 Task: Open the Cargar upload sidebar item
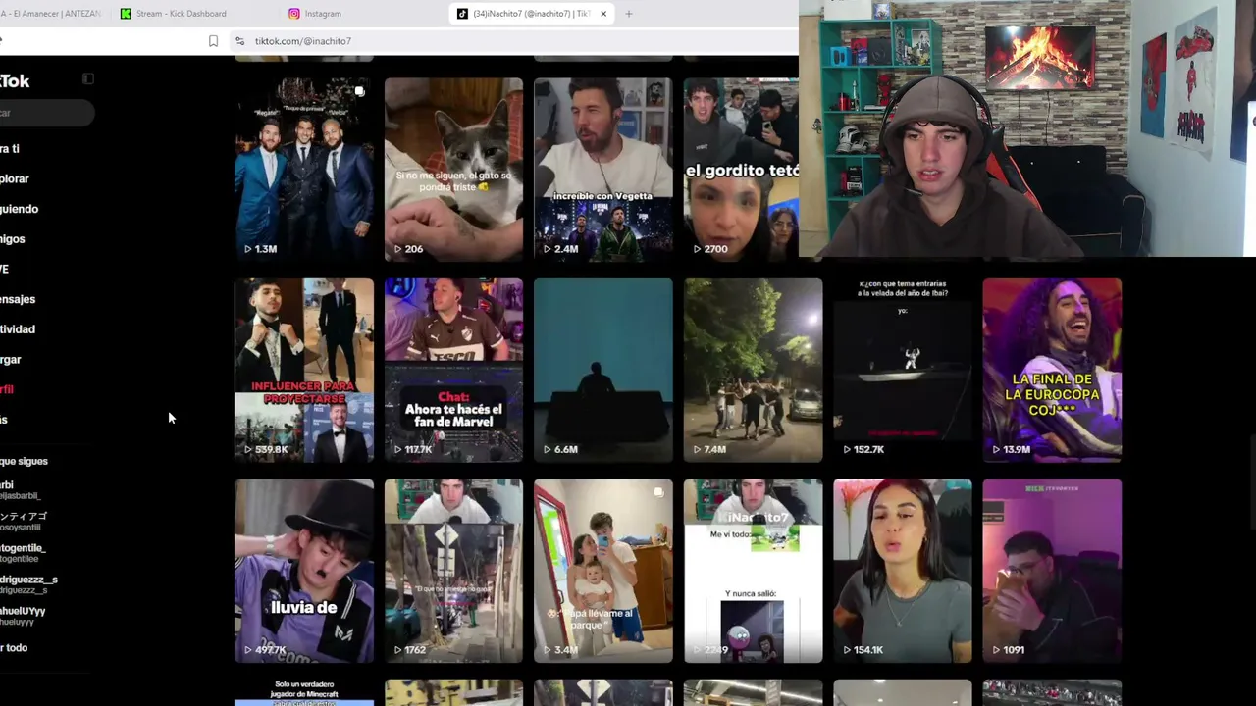pyautogui.click(x=11, y=360)
